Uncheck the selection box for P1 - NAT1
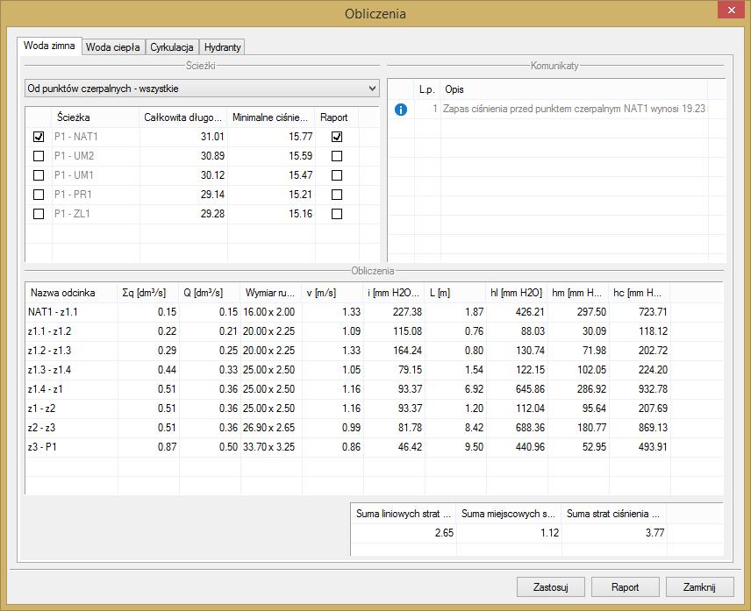The width and height of the screenshot is (751, 611). point(39,137)
